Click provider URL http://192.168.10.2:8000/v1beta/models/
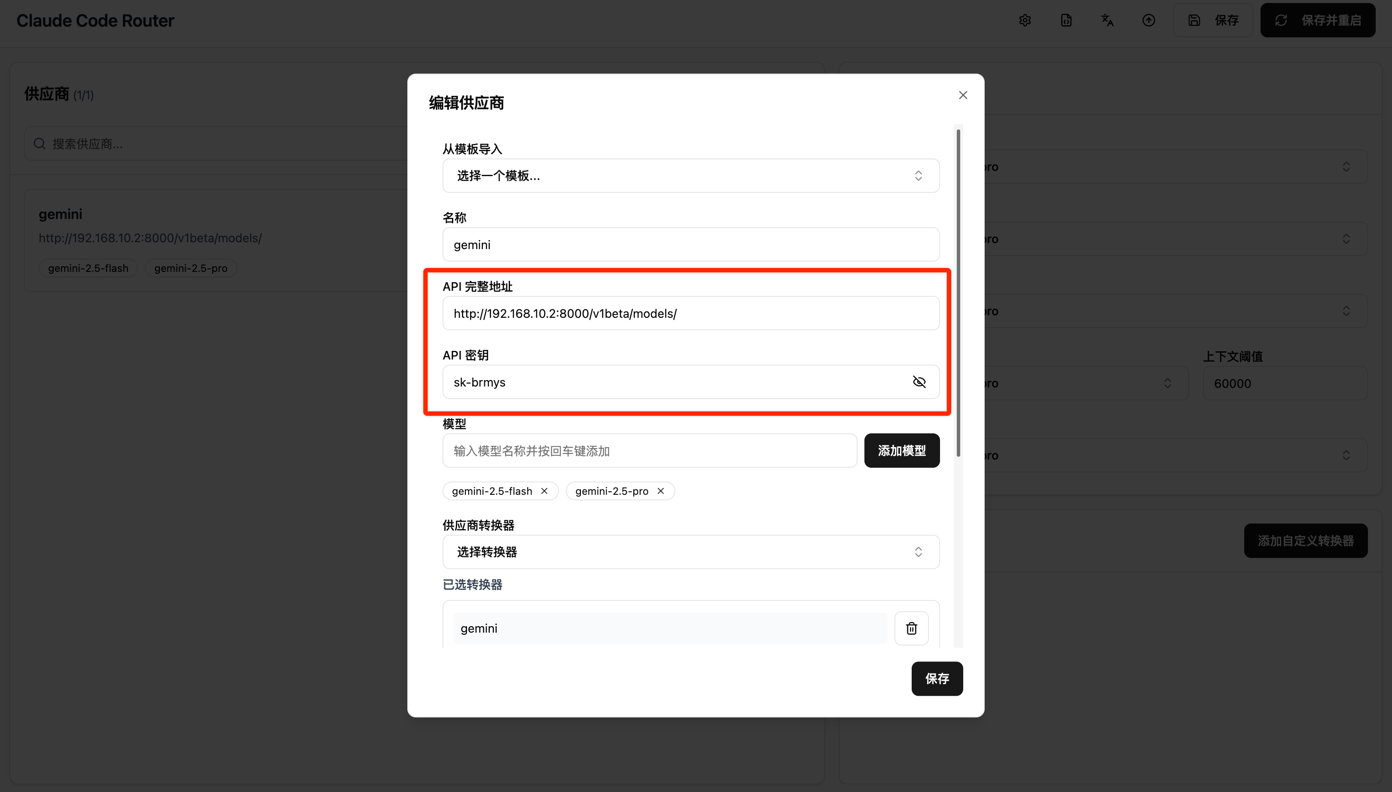1392x792 pixels. coord(150,238)
